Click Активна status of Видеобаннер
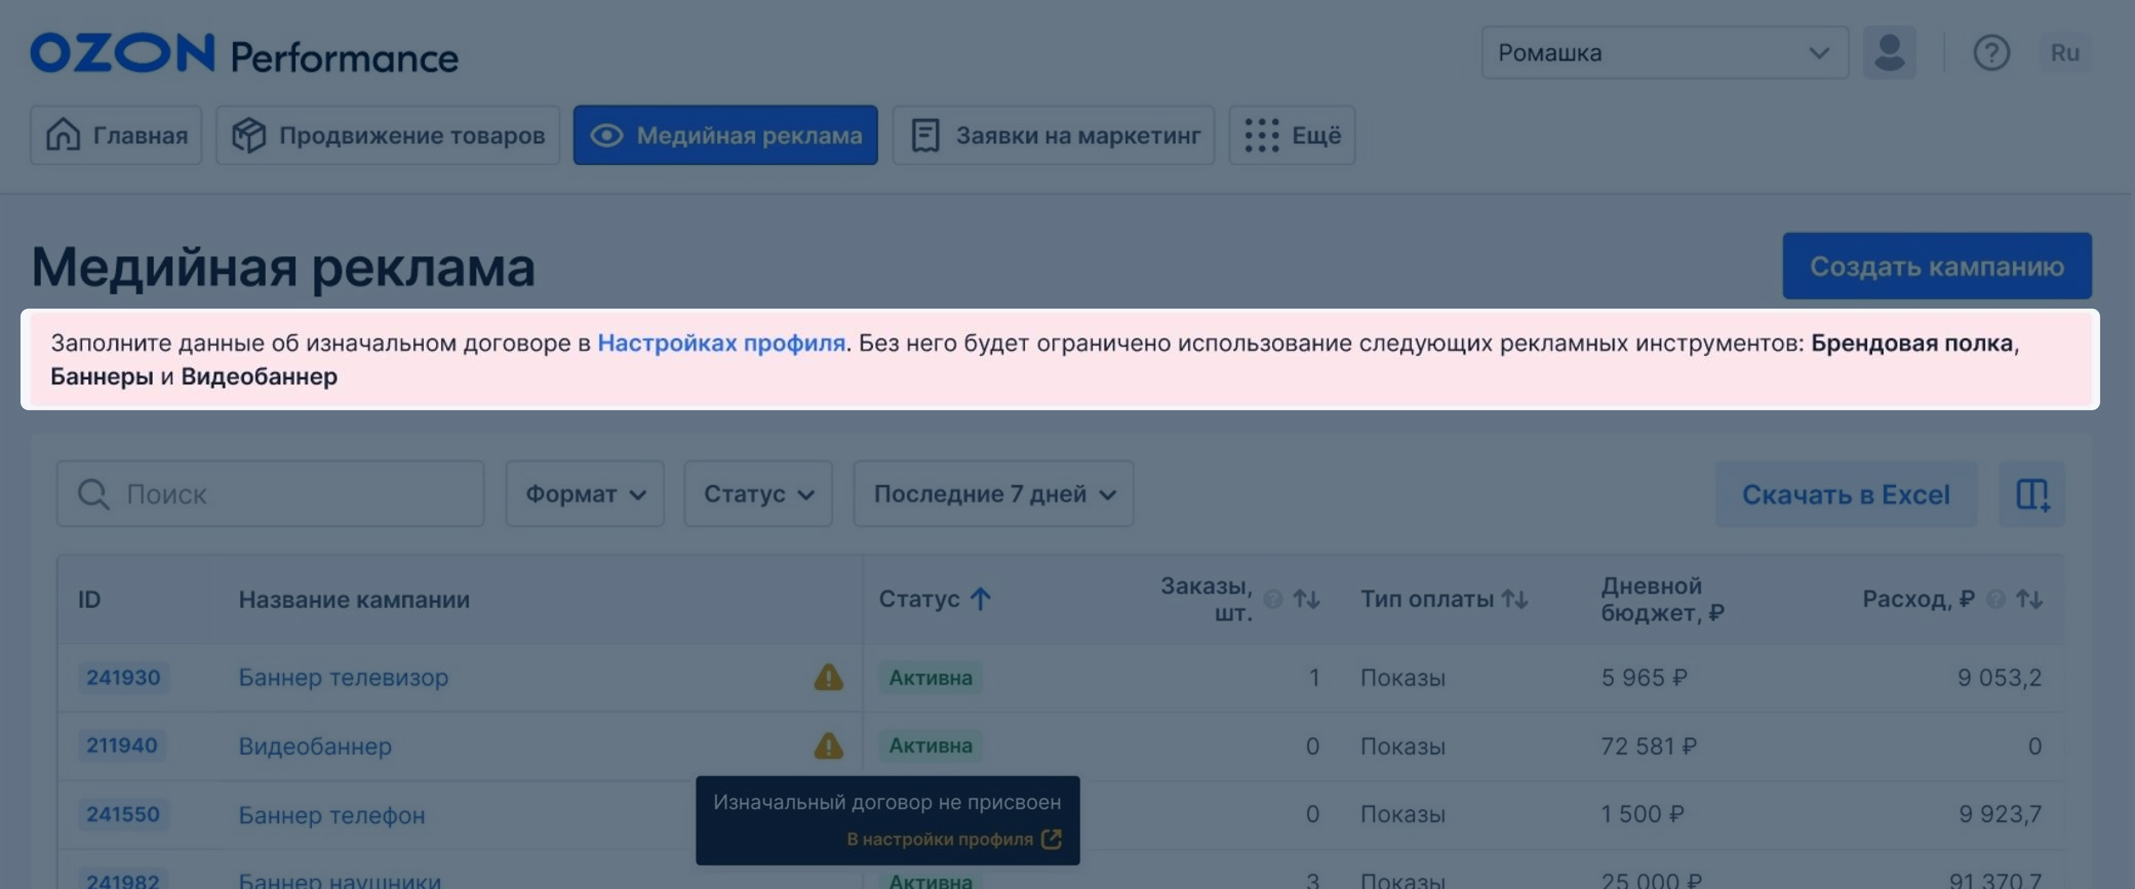This screenshot has height=889, width=2135. tap(931, 746)
